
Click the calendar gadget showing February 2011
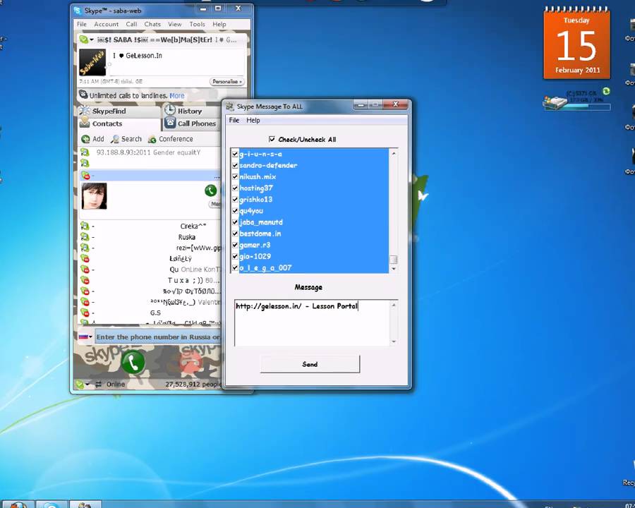click(x=576, y=42)
